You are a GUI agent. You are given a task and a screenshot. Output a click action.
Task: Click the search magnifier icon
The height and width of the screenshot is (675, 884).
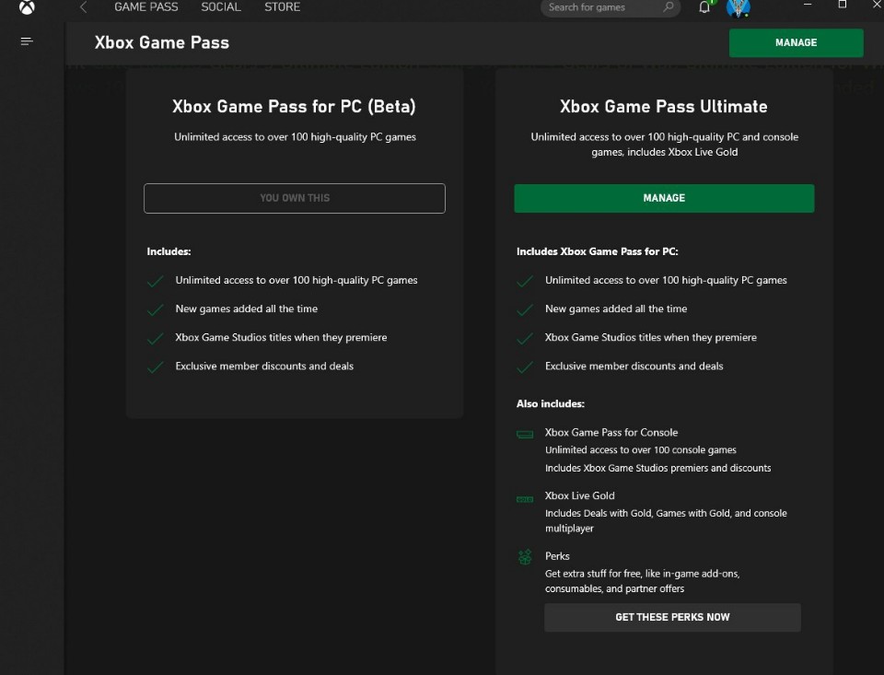coord(669,7)
